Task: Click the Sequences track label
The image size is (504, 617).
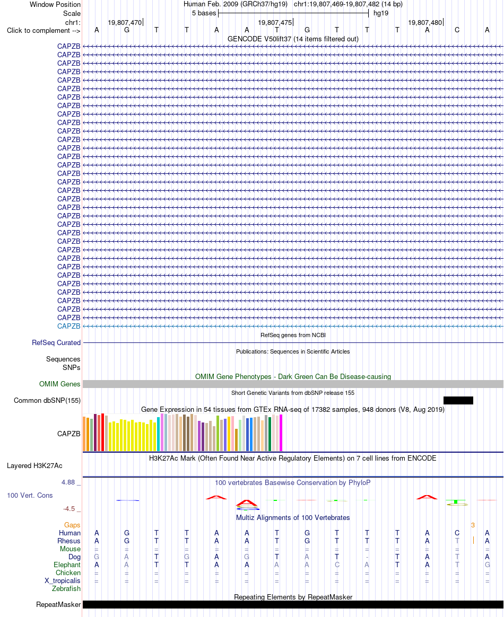Action: [63, 359]
